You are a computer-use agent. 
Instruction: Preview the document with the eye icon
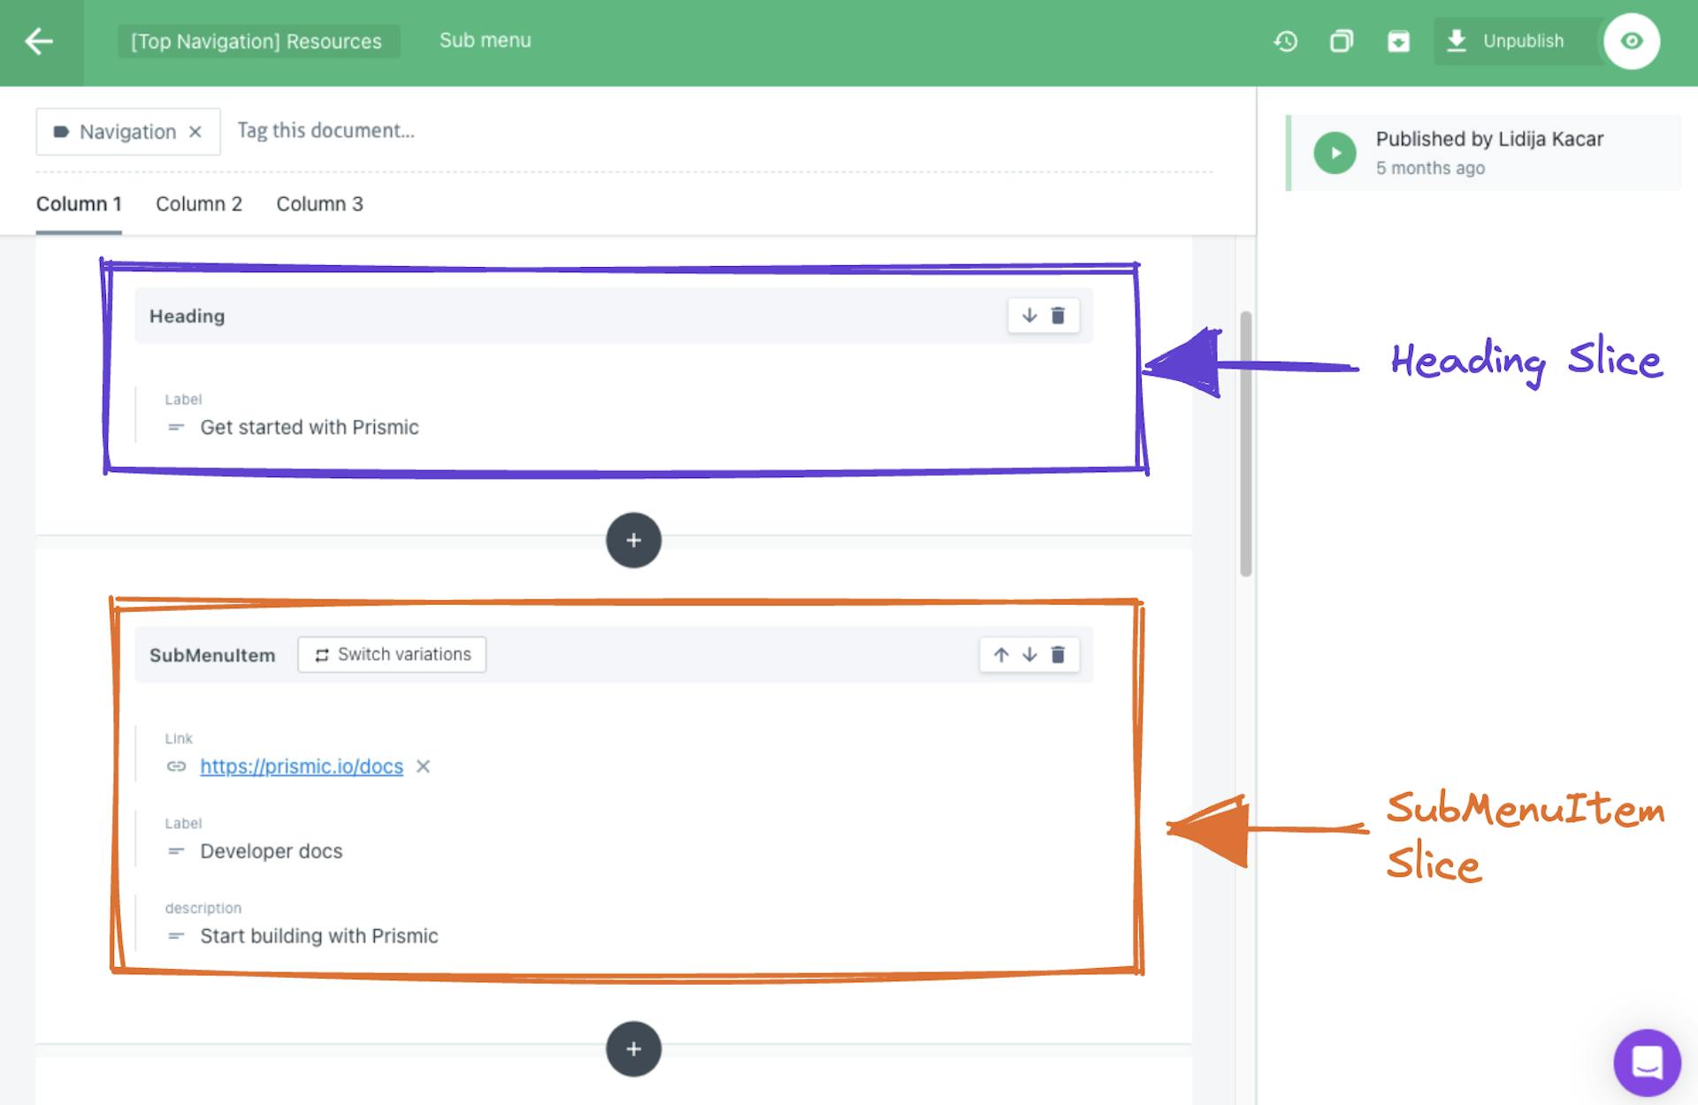(x=1633, y=41)
